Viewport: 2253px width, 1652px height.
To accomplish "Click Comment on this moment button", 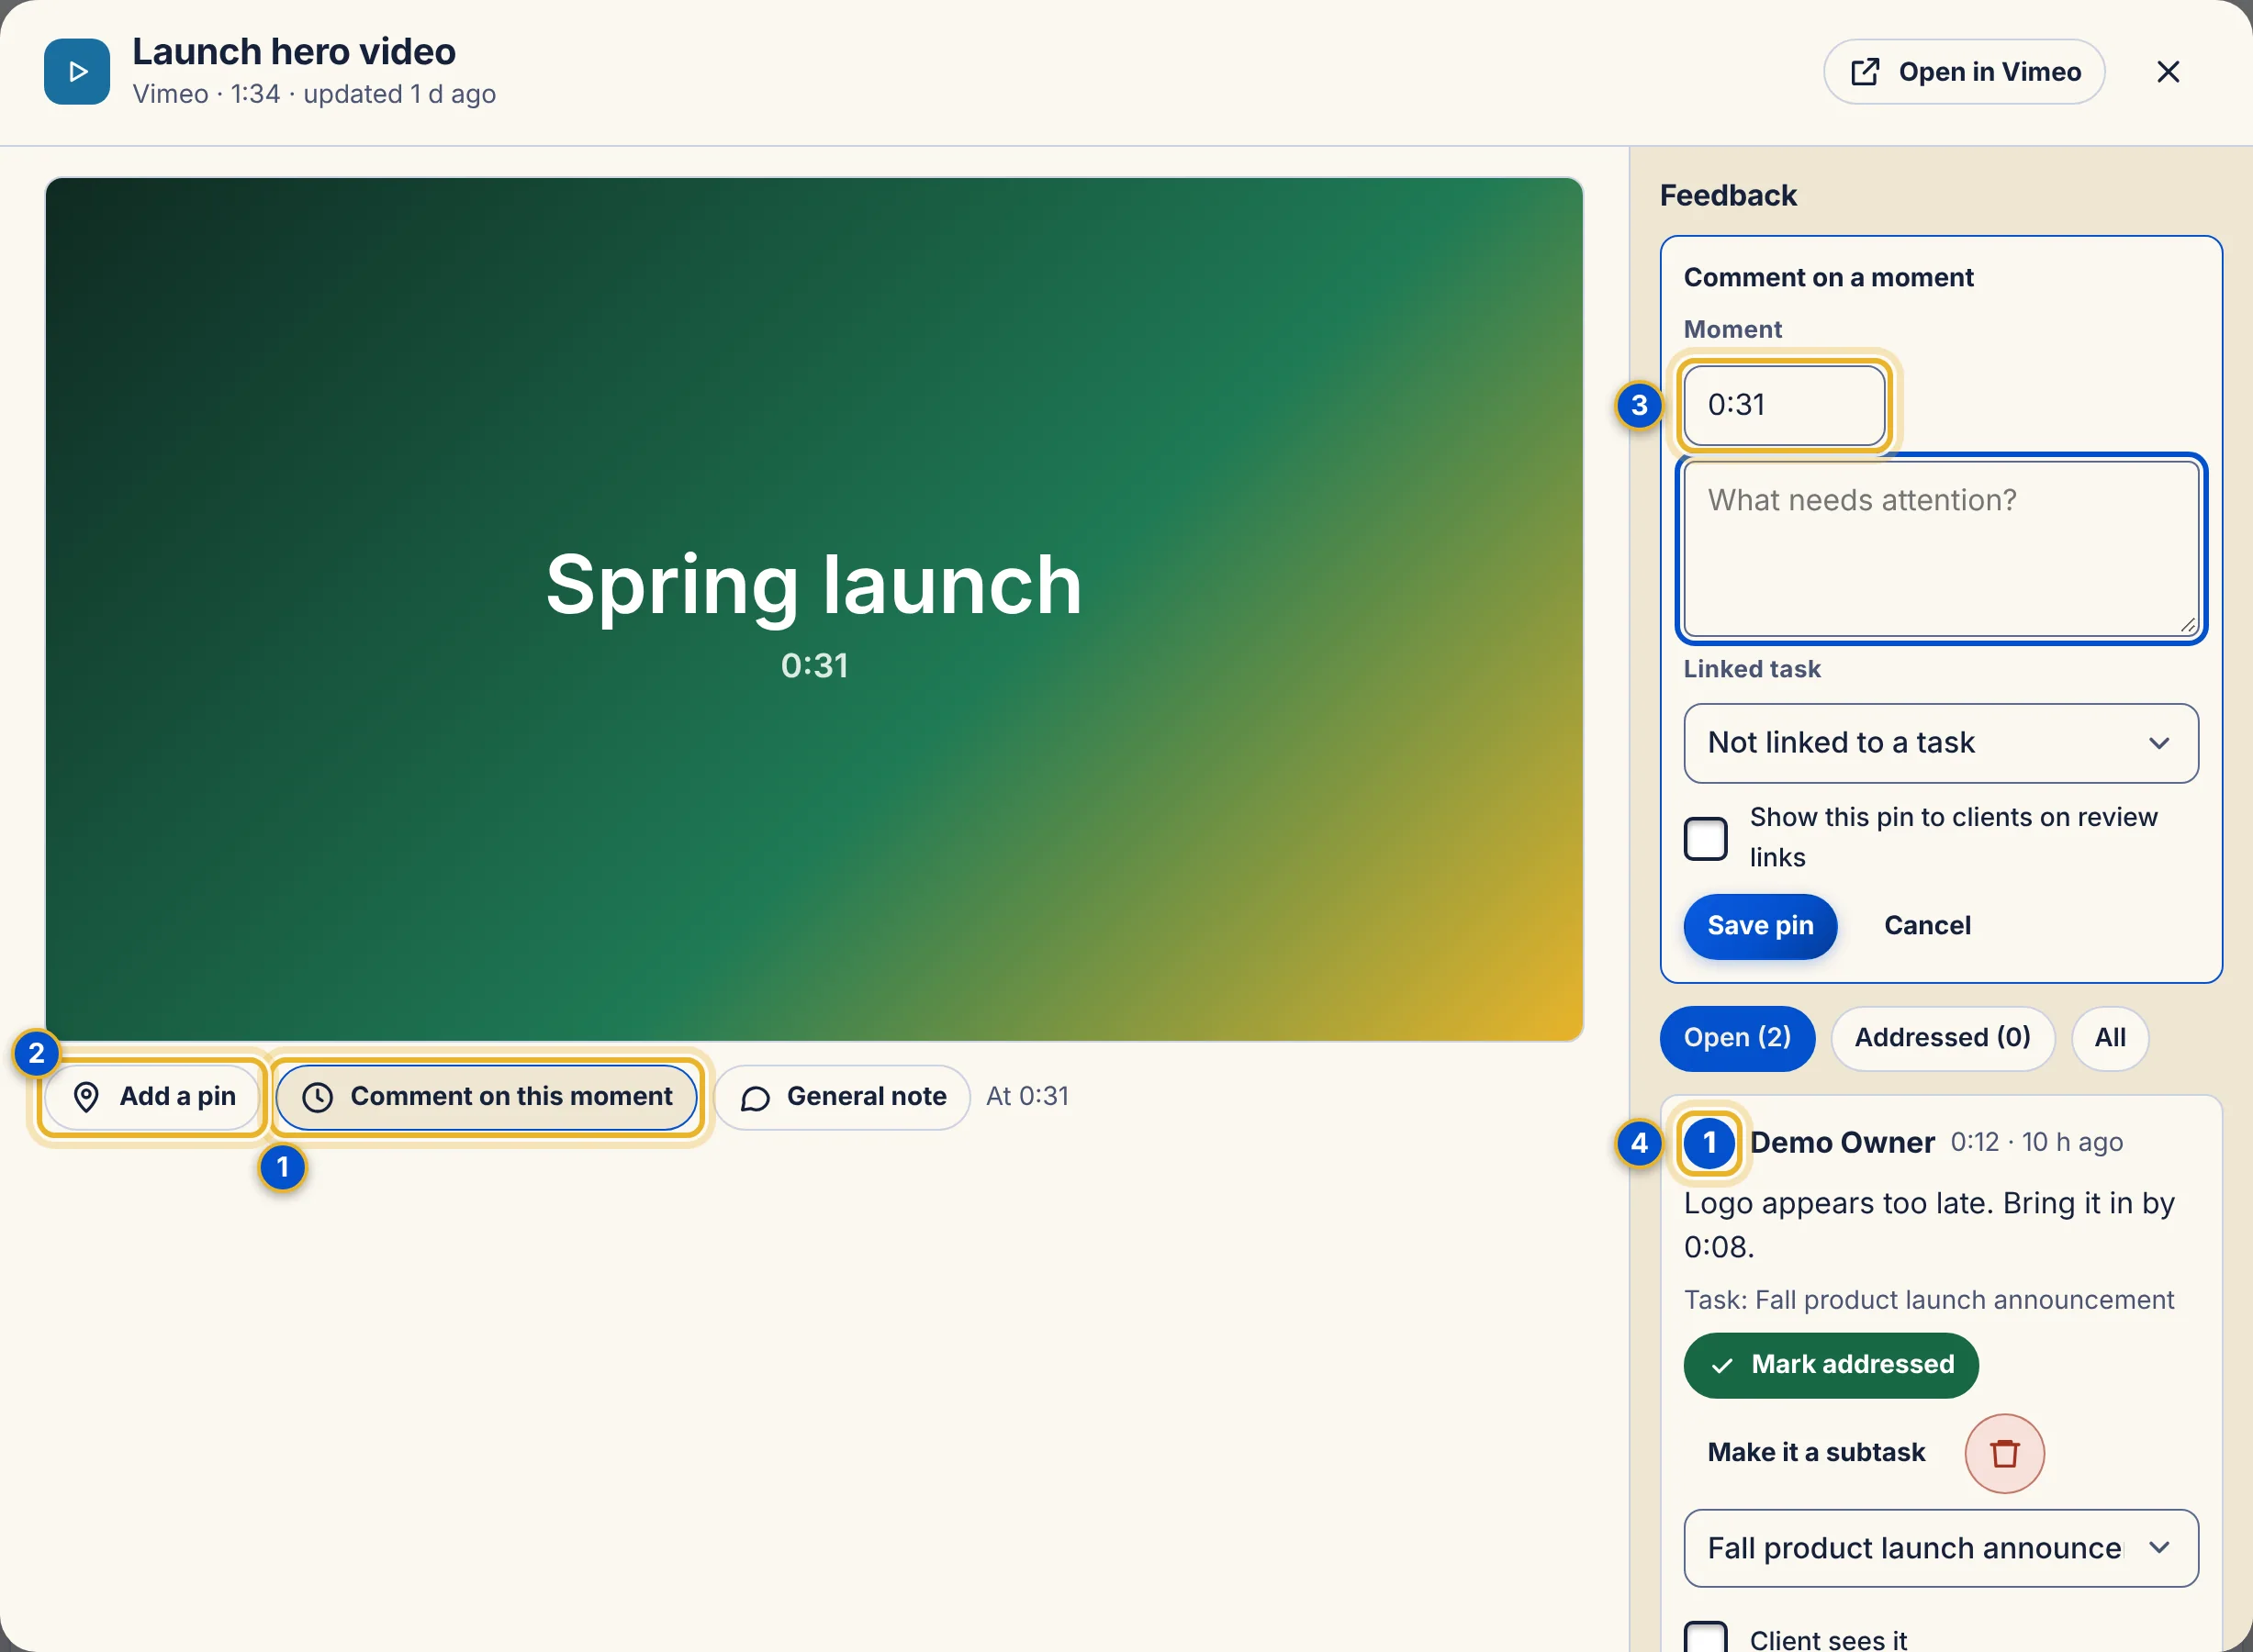I will [488, 1097].
